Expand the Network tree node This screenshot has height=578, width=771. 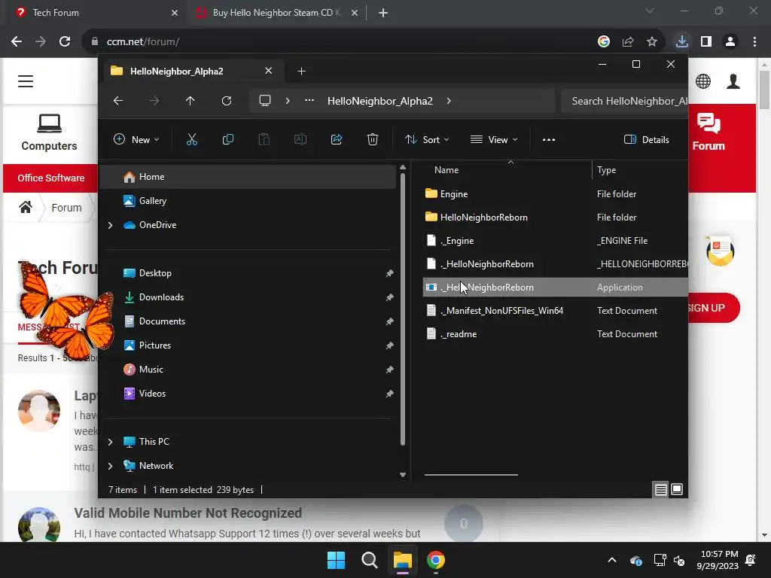click(110, 466)
